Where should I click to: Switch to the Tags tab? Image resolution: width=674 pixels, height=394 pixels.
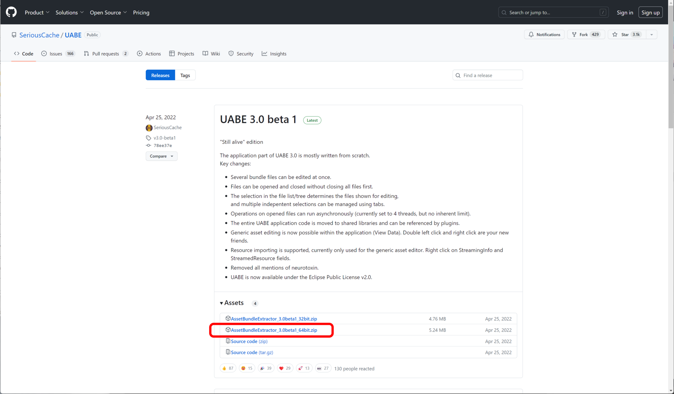coord(185,75)
